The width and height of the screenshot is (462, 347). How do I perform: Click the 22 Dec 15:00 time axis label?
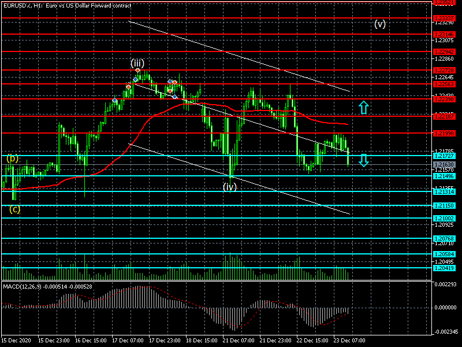click(x=312, y=340)
